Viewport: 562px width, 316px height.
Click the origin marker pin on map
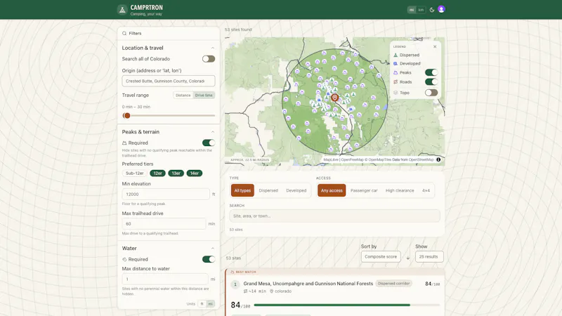point(335,98)
